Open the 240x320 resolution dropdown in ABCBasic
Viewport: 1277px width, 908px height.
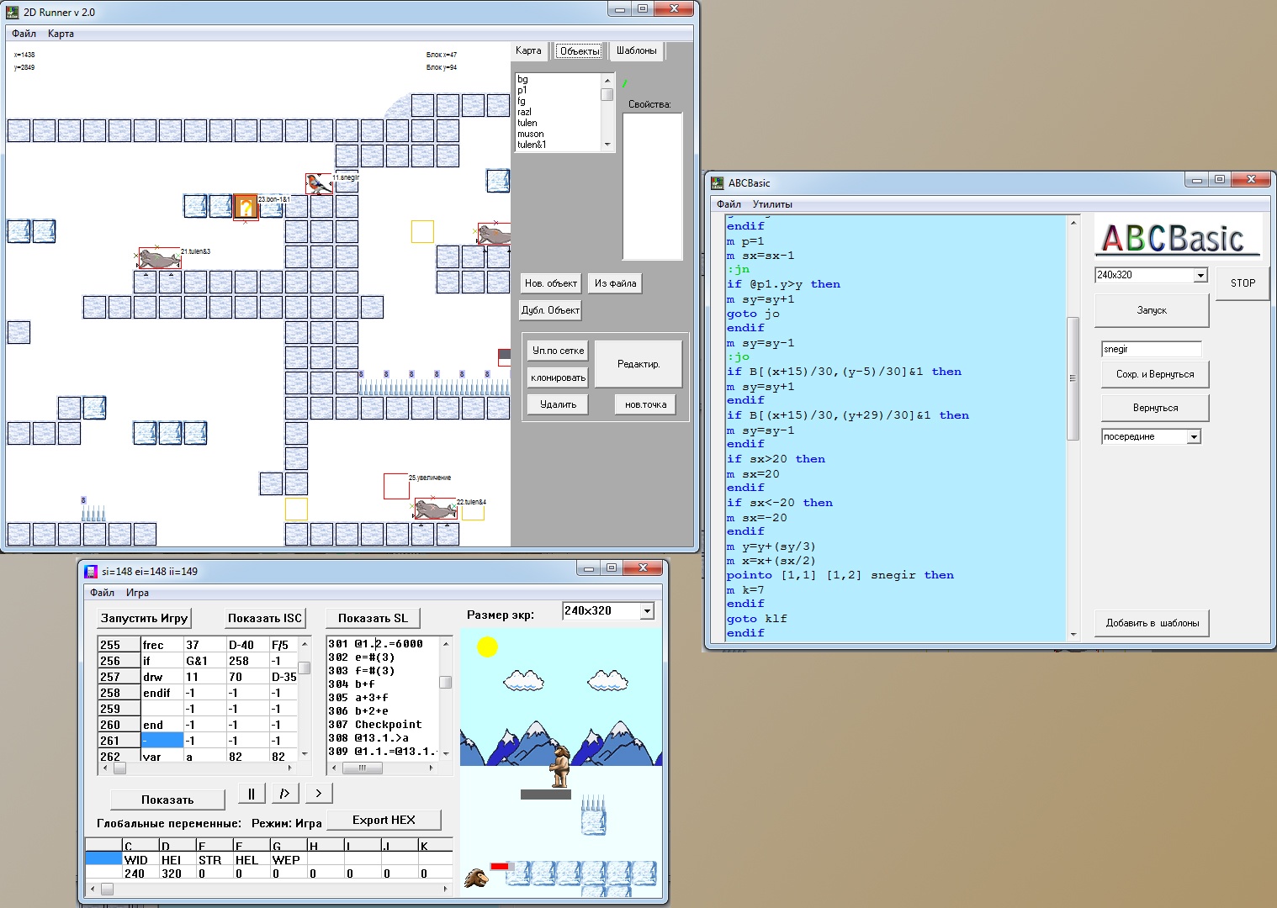1200,275
